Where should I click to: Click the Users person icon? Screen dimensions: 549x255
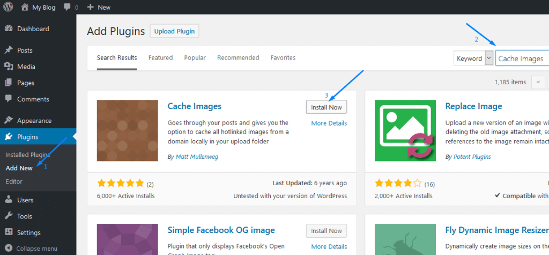click(9, 200)
